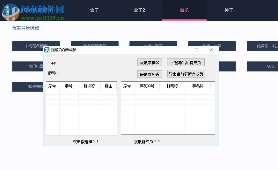Click the right table's 序号 column header

point(127,86)
